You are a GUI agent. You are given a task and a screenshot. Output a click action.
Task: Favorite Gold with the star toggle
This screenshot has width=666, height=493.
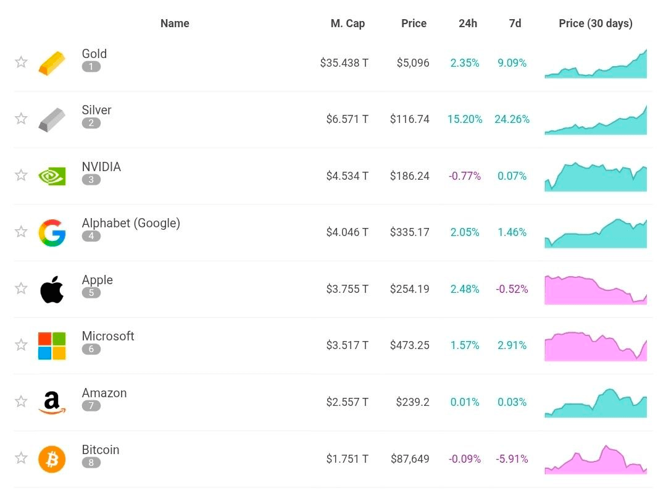click(21, 62)
